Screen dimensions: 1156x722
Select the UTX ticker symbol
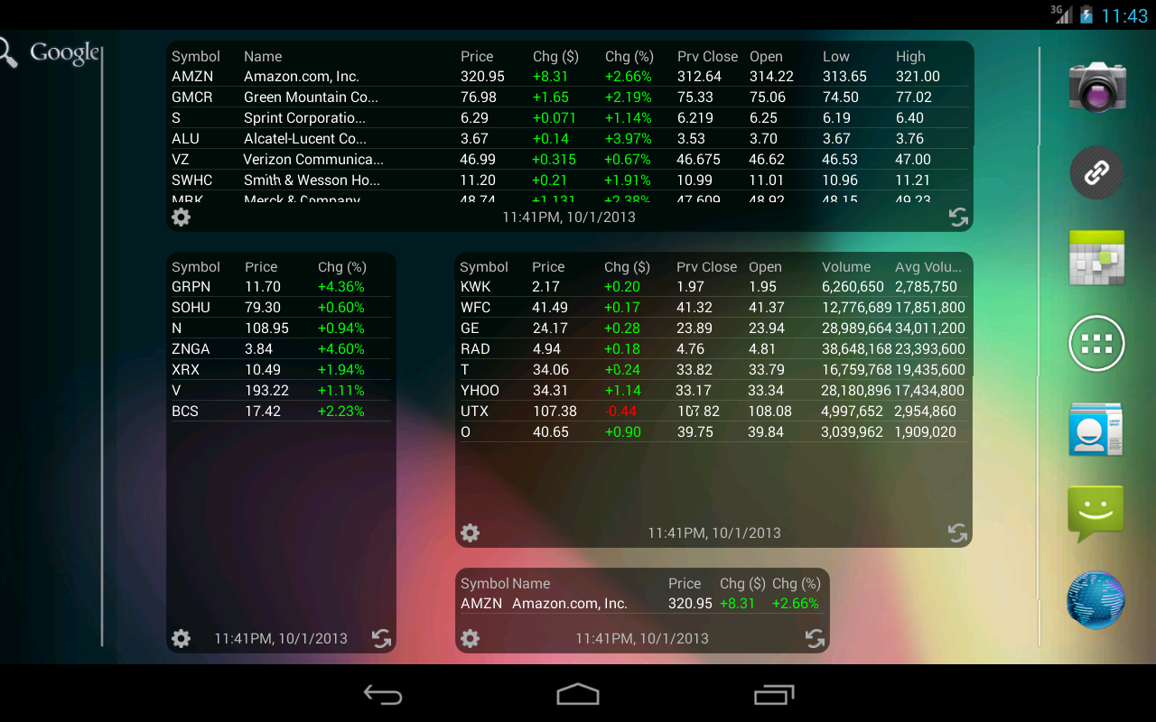pos(474,412)
